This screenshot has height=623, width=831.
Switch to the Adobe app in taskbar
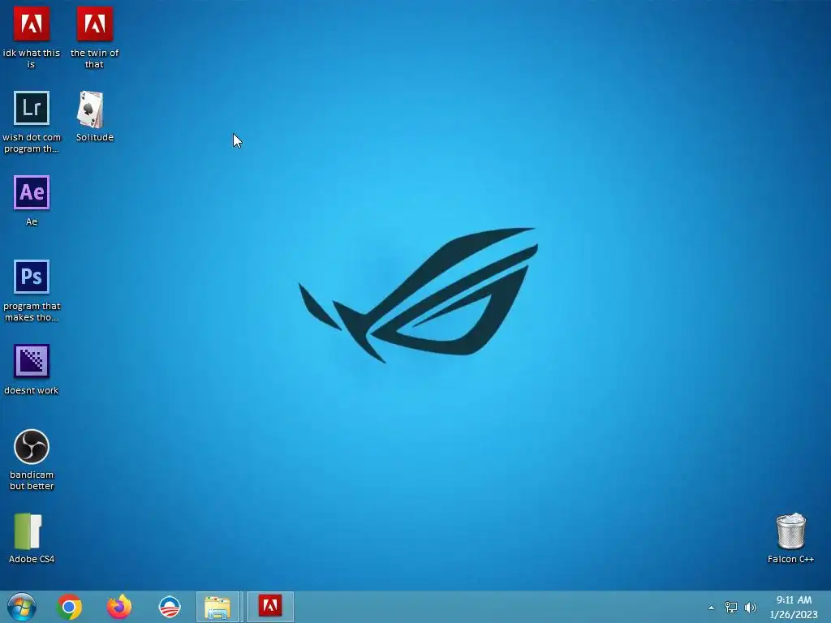coord(269,607)
